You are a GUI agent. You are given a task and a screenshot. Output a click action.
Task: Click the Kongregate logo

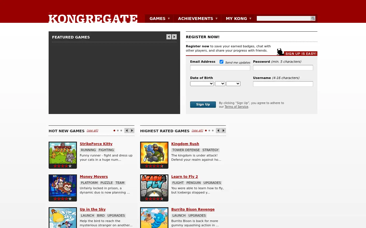pos(93,18)
